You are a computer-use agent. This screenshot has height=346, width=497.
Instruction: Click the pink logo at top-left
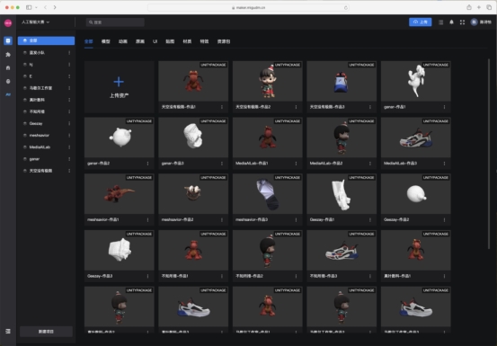click(8, 22)
